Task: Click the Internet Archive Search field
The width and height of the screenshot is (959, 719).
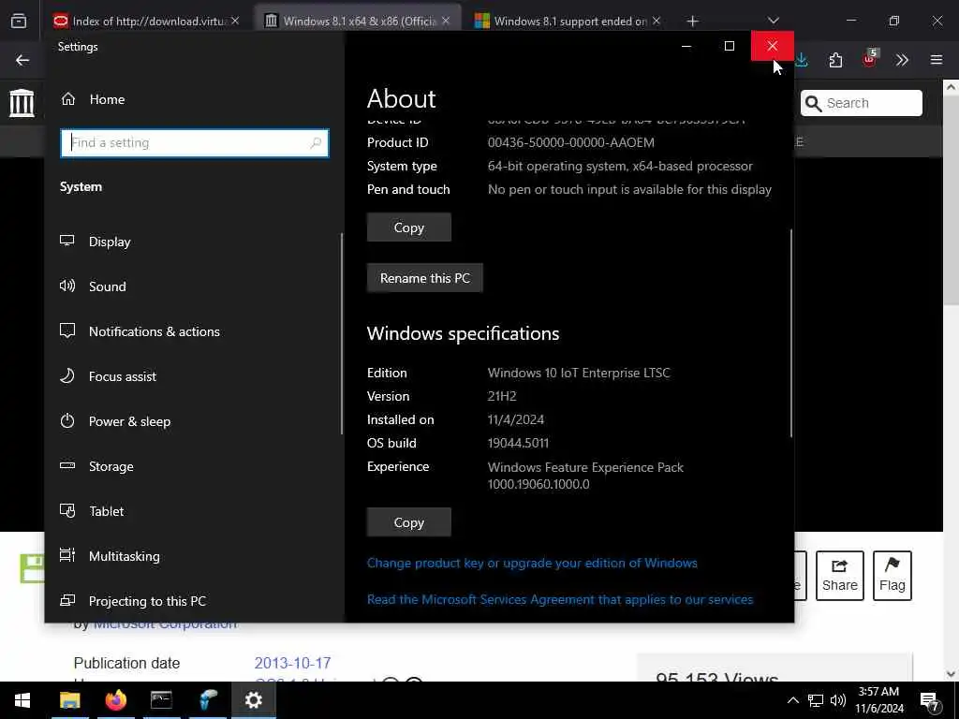Action: pyautogui.click(x=862, y=103)
